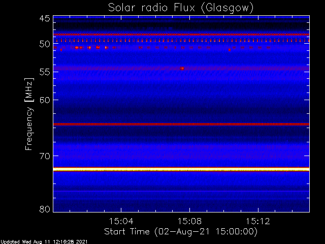Click the 'Frequency [MHz]' axis title
The width and height of the screenshot is (325, 244).
[x=29, y=114]
